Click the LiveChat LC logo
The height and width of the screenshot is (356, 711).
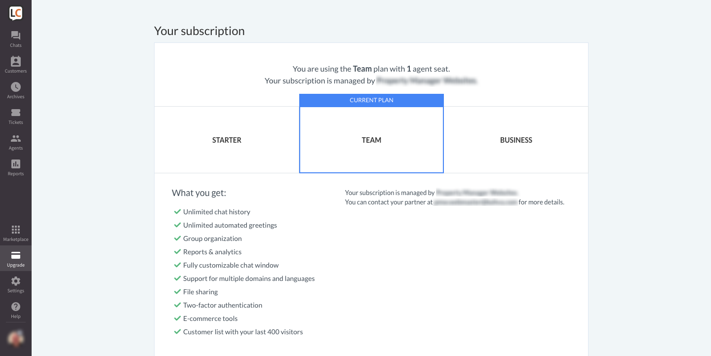pos(16,13)
